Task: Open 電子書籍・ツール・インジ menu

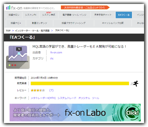Action: tap(74, 15)
